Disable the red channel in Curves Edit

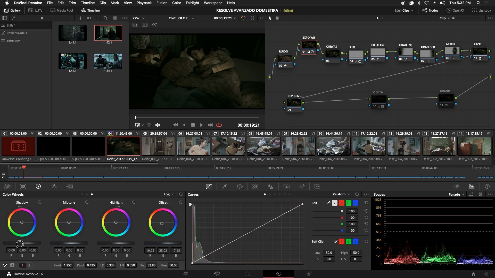pos(342,203)
